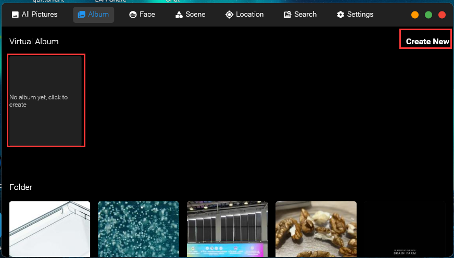Open the dark Brain Farm folder thumbnail
The image size is (454, 258).
[x=405, y=229]
